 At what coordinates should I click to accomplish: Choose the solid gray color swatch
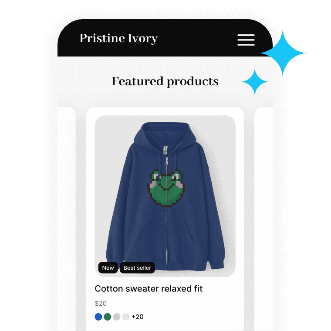point(117,317)
